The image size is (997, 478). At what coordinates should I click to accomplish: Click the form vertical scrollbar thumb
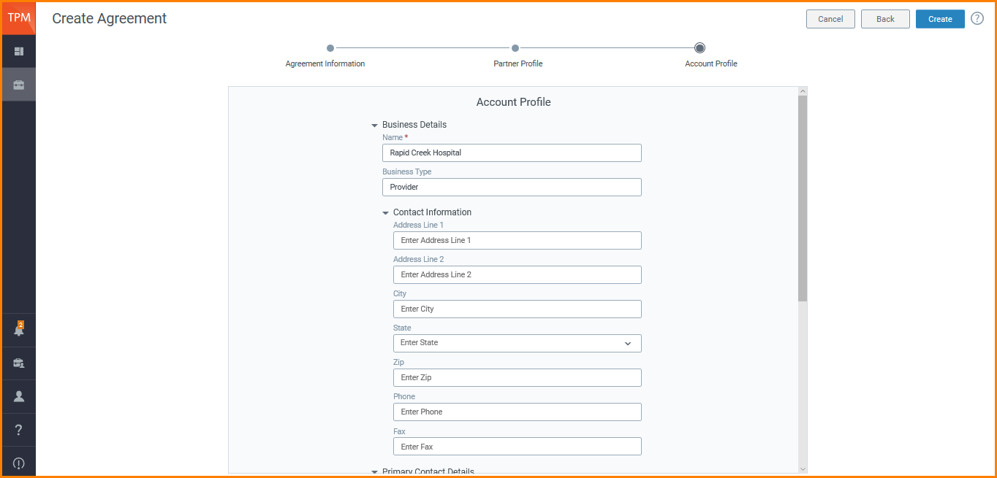(x=803, y=198)
